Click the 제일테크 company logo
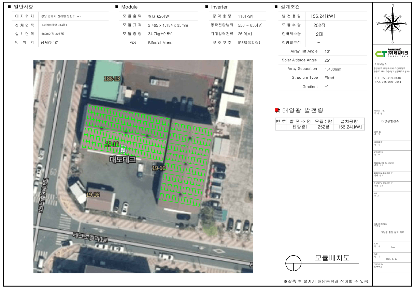 pyautogui.click(x=392, y=54)
